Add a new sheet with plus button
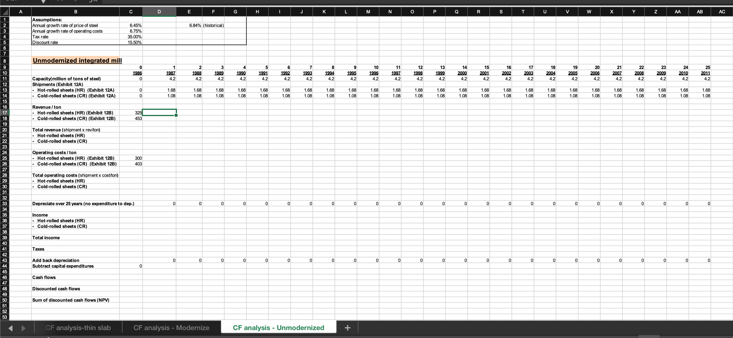The width and height of the screenshot is (733, 338). (347, 328)
